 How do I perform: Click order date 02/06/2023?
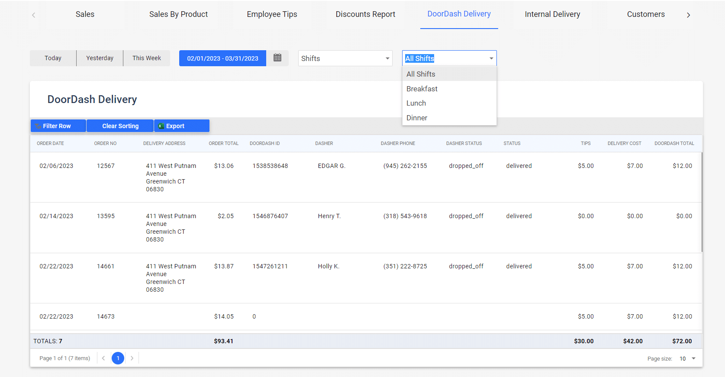[x=56, y=166]
